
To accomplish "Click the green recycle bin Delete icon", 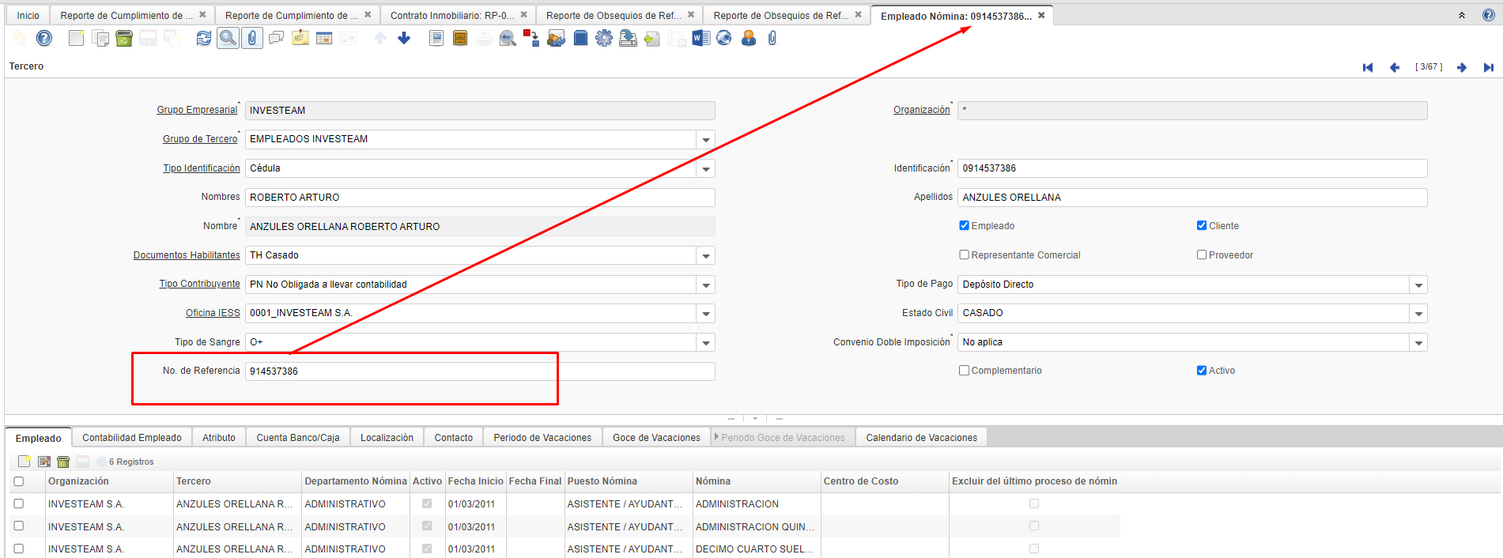I will point(124,38).
